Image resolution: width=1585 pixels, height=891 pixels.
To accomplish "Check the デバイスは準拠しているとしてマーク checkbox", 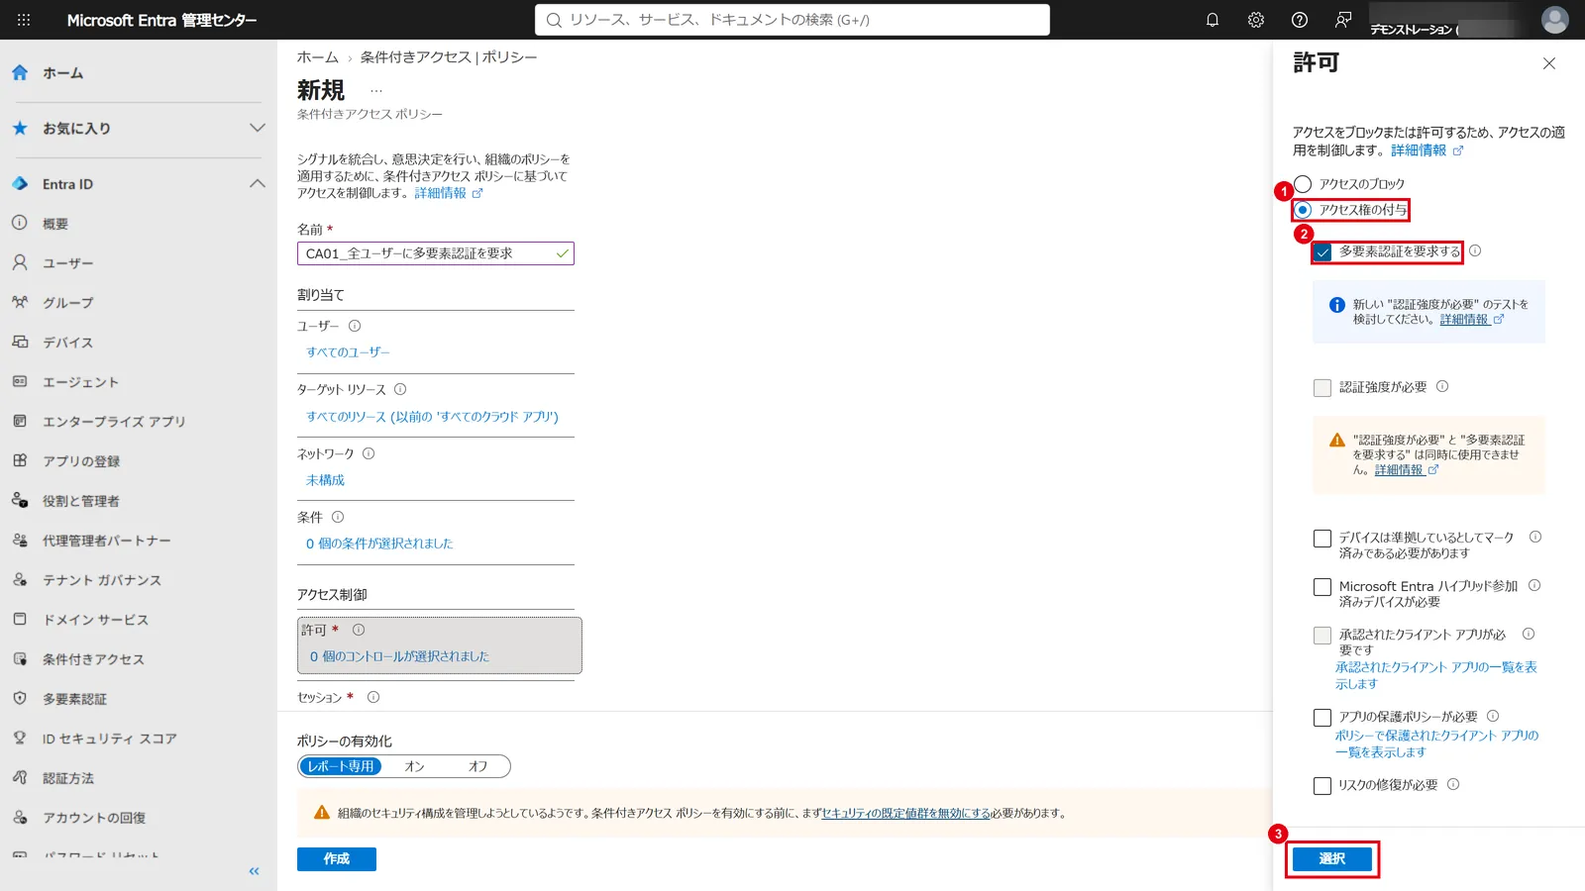I will pyautogui.click(x=1322, y=539).
